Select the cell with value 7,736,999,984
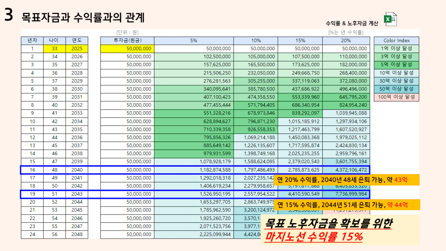This screenshot has height=251, width=446. (346, 194)
